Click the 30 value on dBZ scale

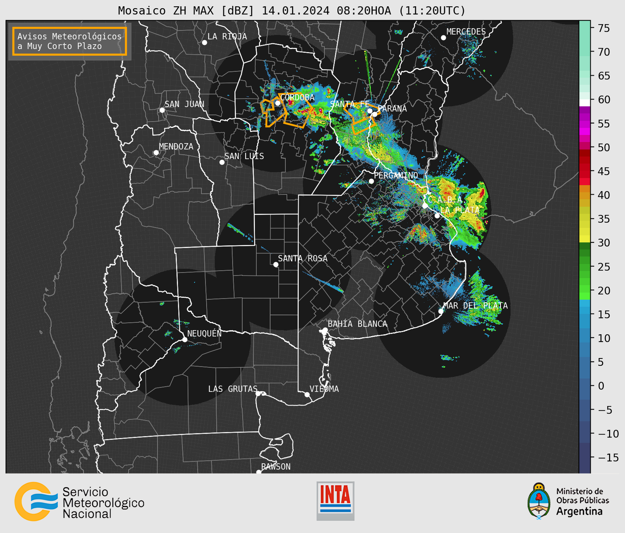pos(603,243)
